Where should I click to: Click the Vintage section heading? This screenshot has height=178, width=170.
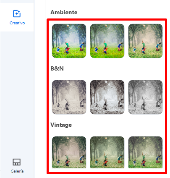click(x=61, y=125)
